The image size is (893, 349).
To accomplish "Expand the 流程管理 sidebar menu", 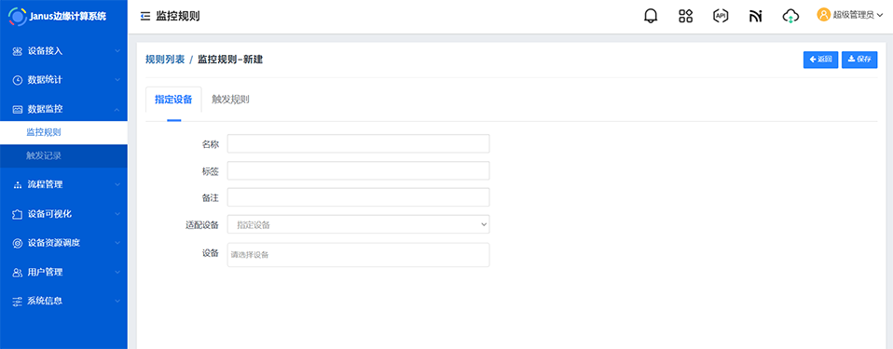I will 63,184.
